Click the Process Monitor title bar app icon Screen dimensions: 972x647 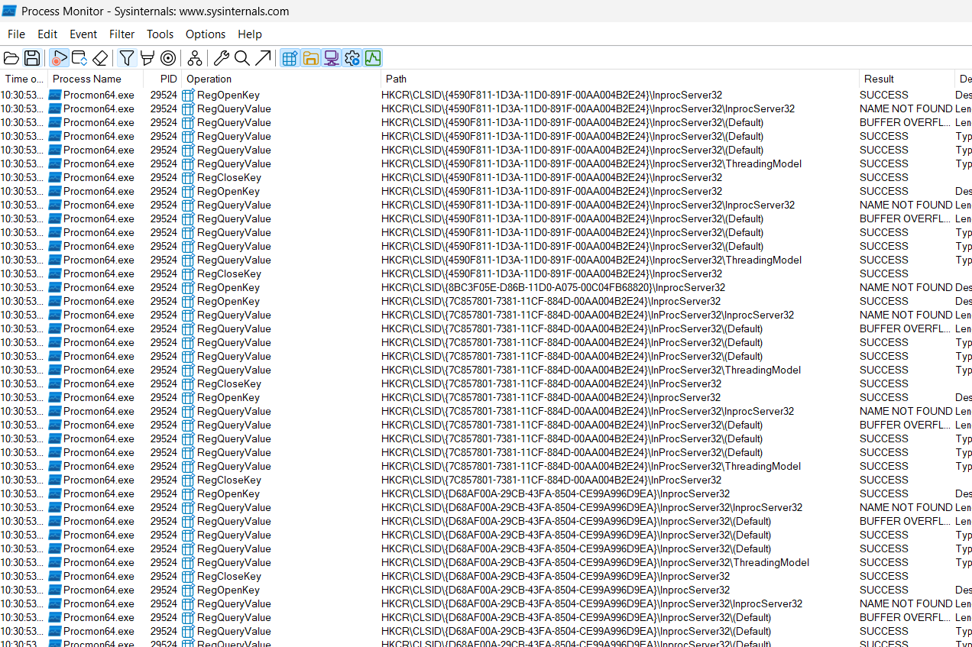(10, 11)
